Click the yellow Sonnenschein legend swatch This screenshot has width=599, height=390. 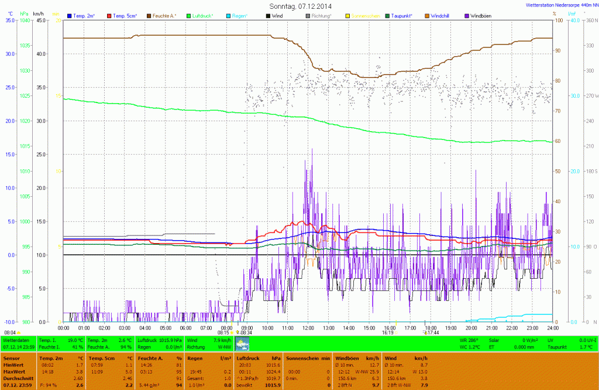[347, 15]
